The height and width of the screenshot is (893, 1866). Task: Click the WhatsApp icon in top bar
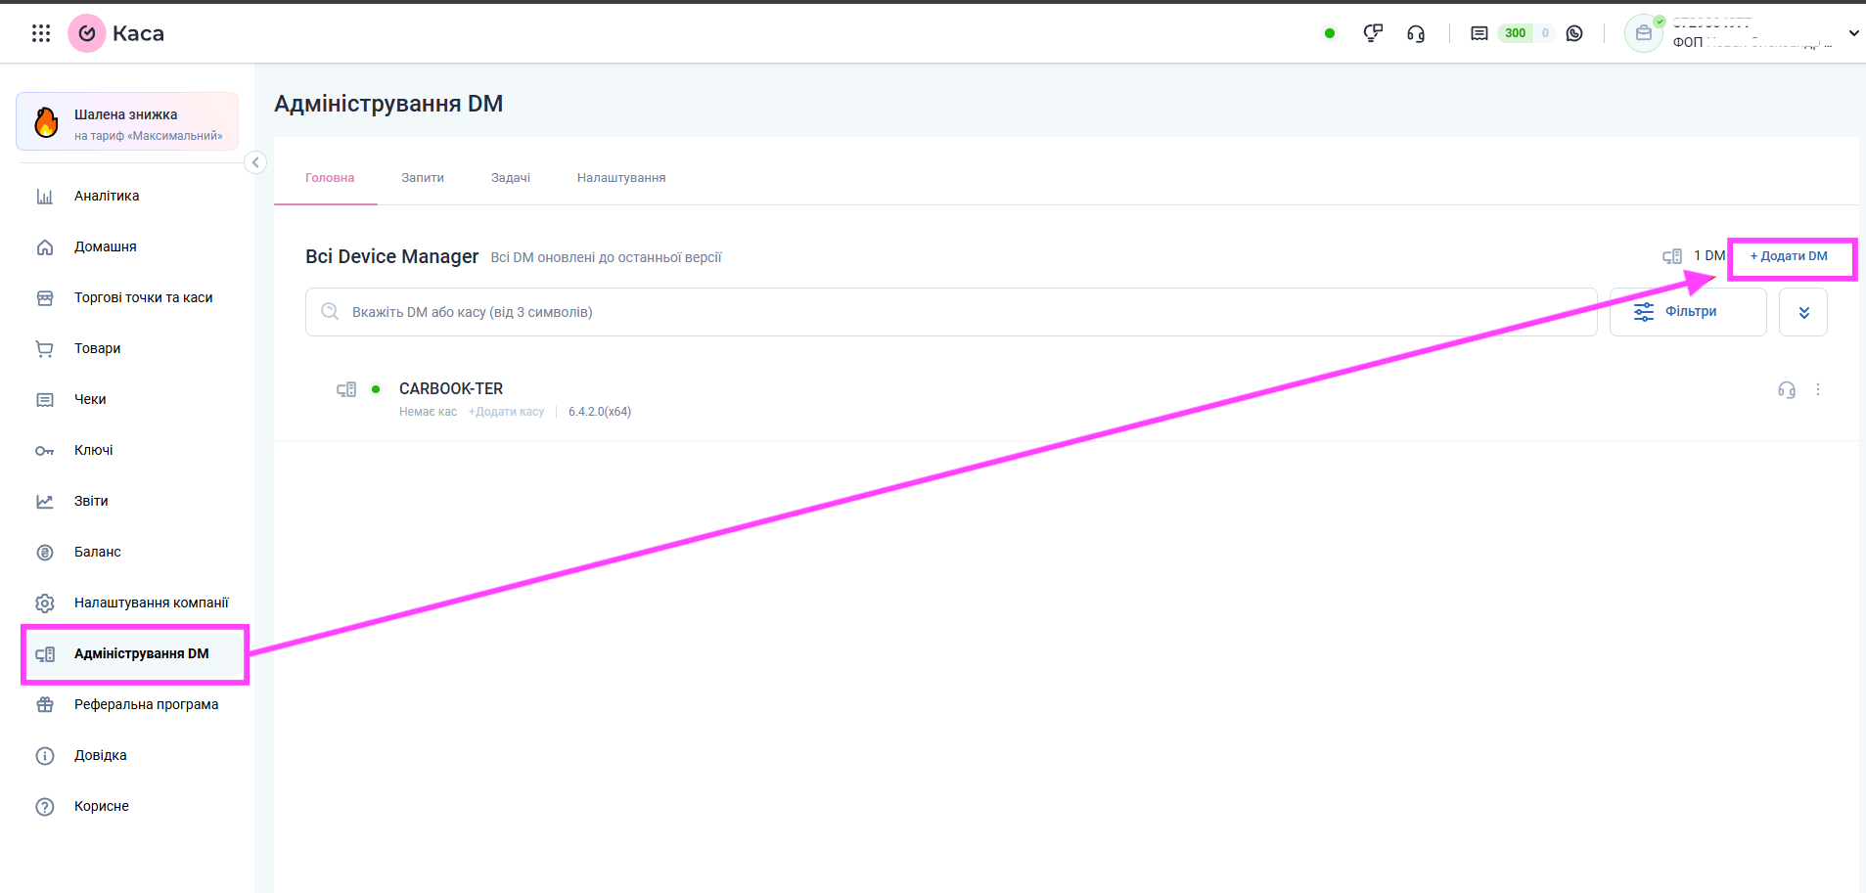pyautogui.click(x=1574, y=33)
